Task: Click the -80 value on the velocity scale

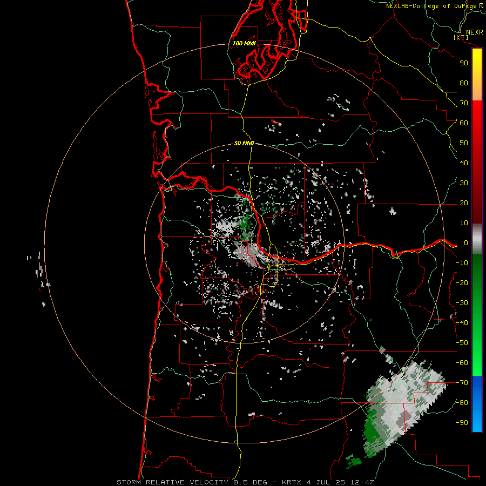Action: [462, 403]
